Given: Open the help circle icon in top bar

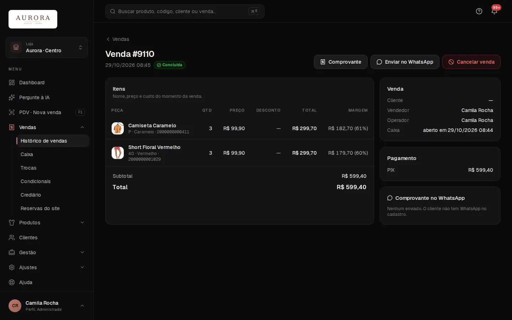Looking at the screenshot, I should [479, 11].
